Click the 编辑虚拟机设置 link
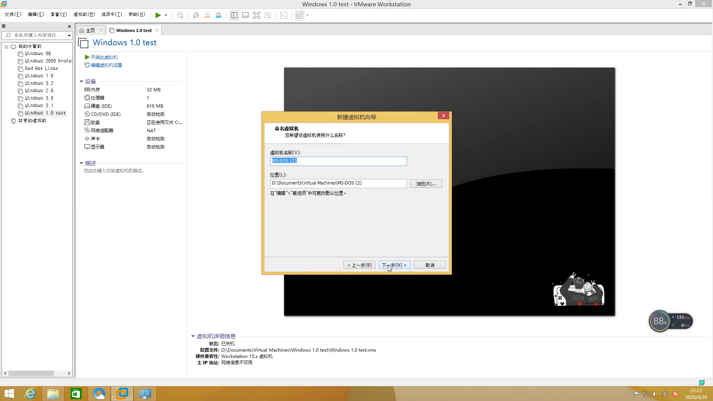Image resolution: width=713 pixels, height=401 pixels. tap(106, 65)
